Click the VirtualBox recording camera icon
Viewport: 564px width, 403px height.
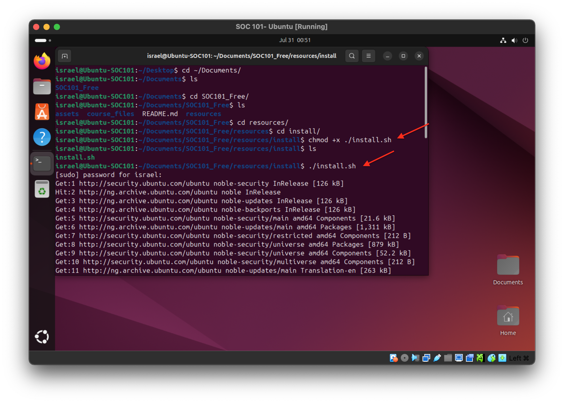click(470, 358)
